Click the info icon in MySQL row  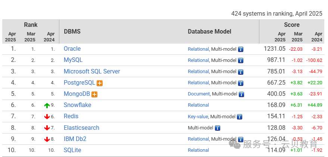(241, 61)
